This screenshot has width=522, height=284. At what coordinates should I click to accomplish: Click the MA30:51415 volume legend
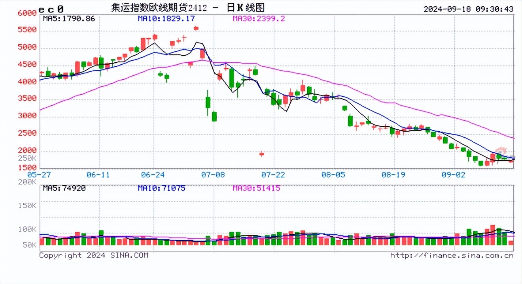(256, 188)
